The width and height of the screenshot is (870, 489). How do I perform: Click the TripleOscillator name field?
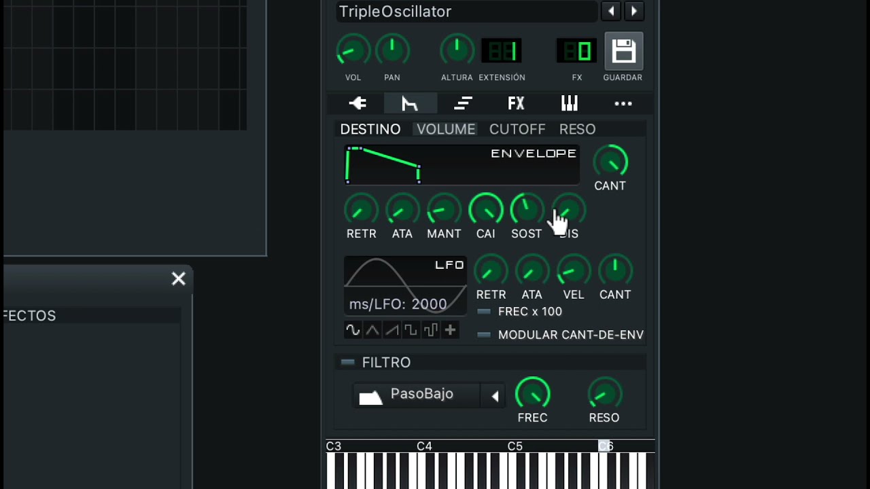[468, 12]
